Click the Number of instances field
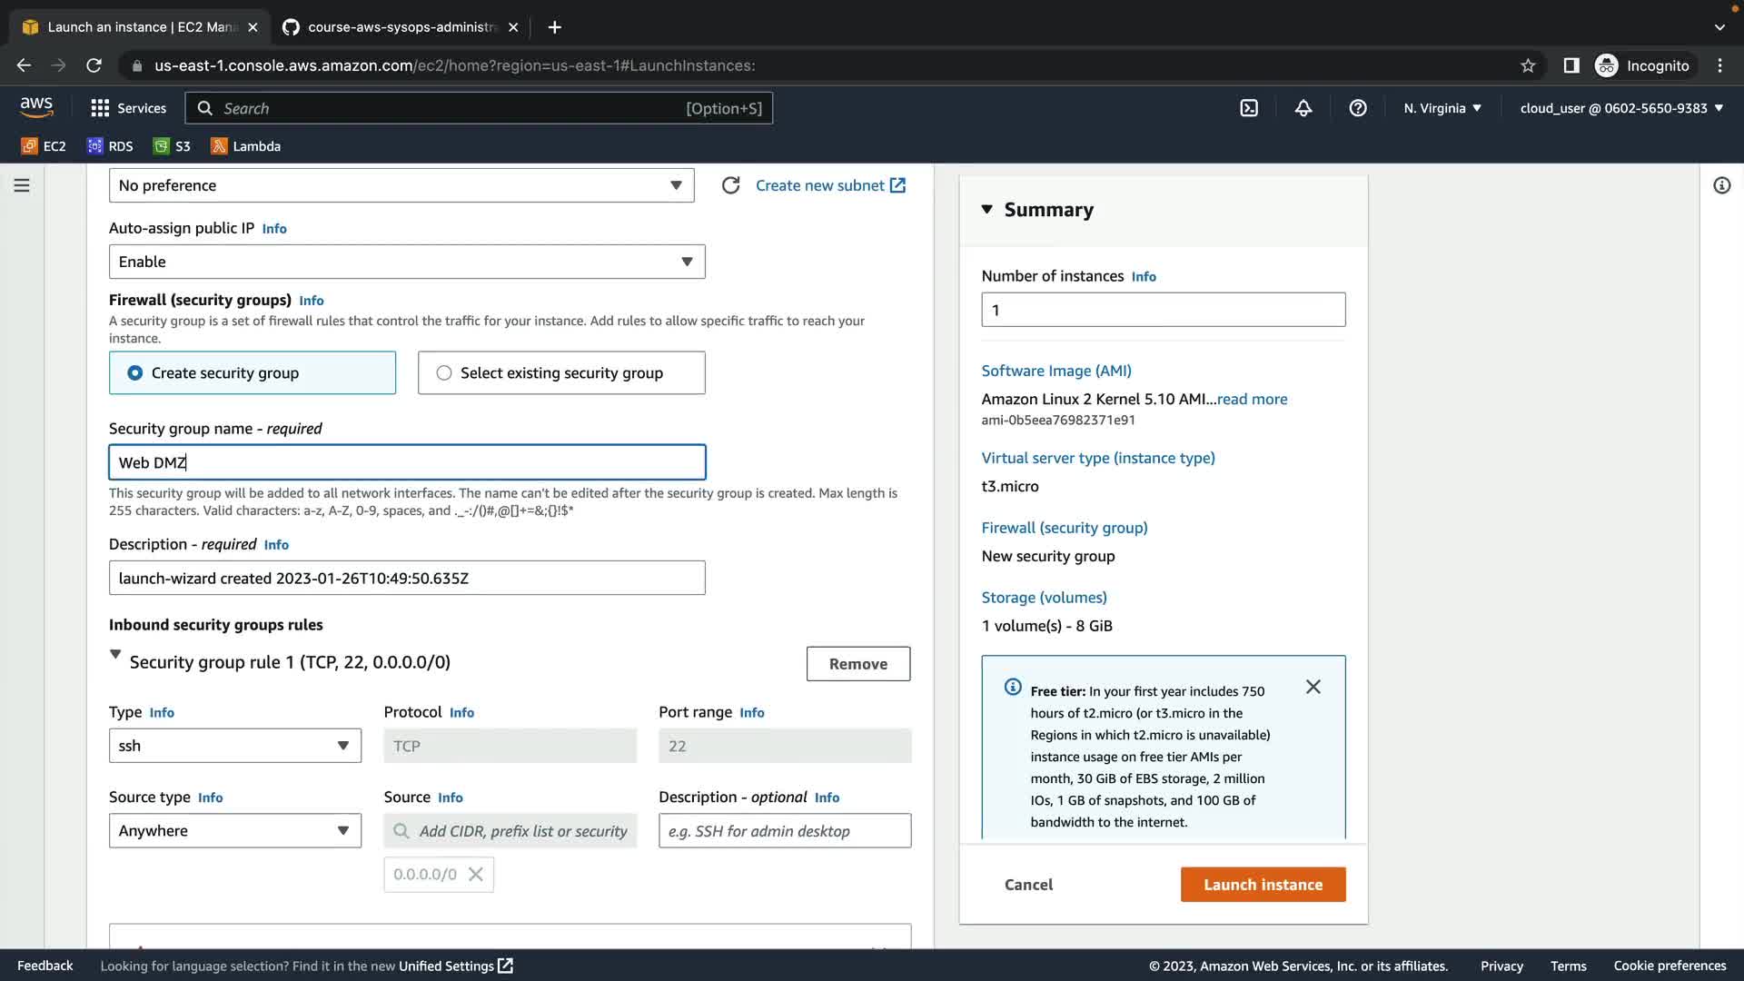The image size is (1744, 981). point(1163,310)
